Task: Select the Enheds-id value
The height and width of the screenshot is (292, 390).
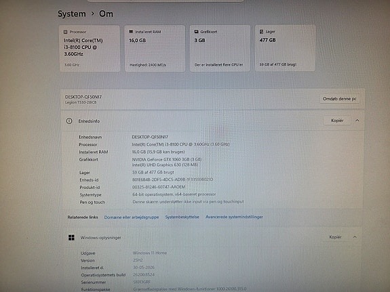Action: pyautogui.click(x=172, y=180)
